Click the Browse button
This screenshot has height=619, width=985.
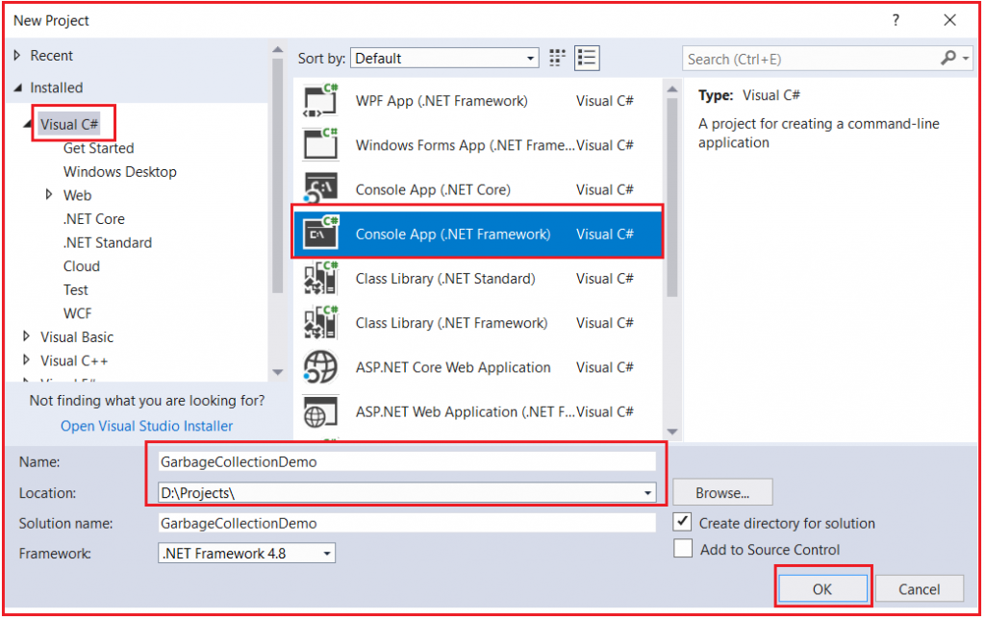click(x=722, y=493)
